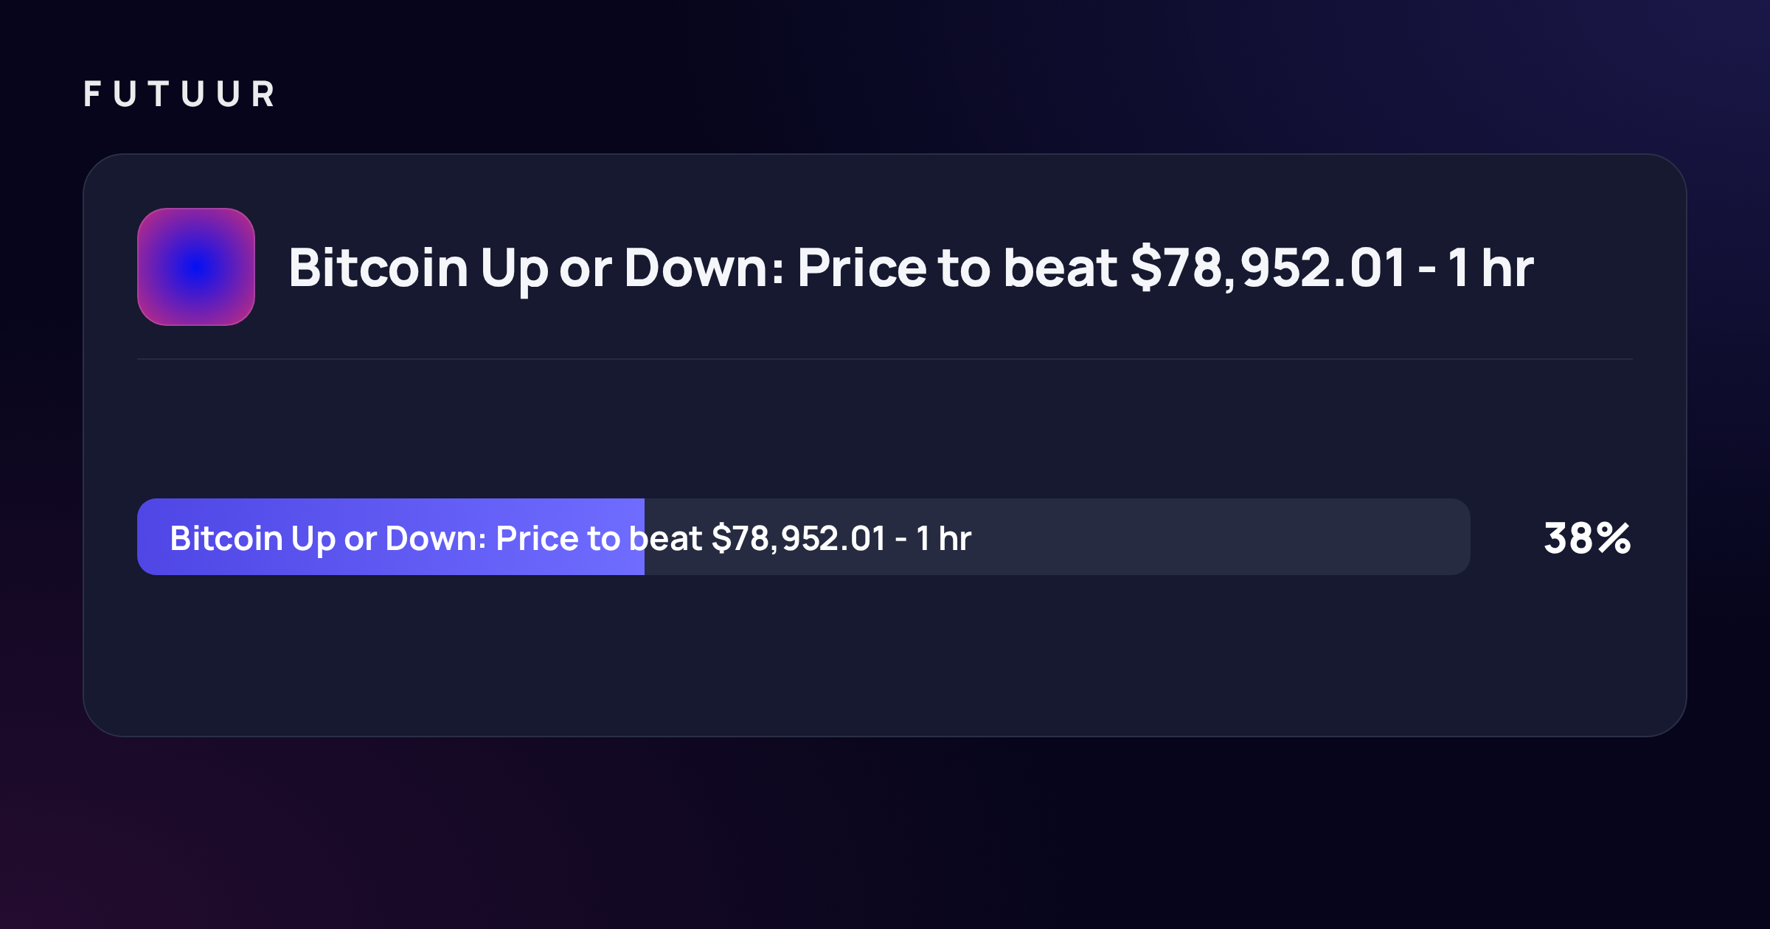
Task: Click the unfilled dark portion of the progress bar
Action: (x=1058, y=537)
